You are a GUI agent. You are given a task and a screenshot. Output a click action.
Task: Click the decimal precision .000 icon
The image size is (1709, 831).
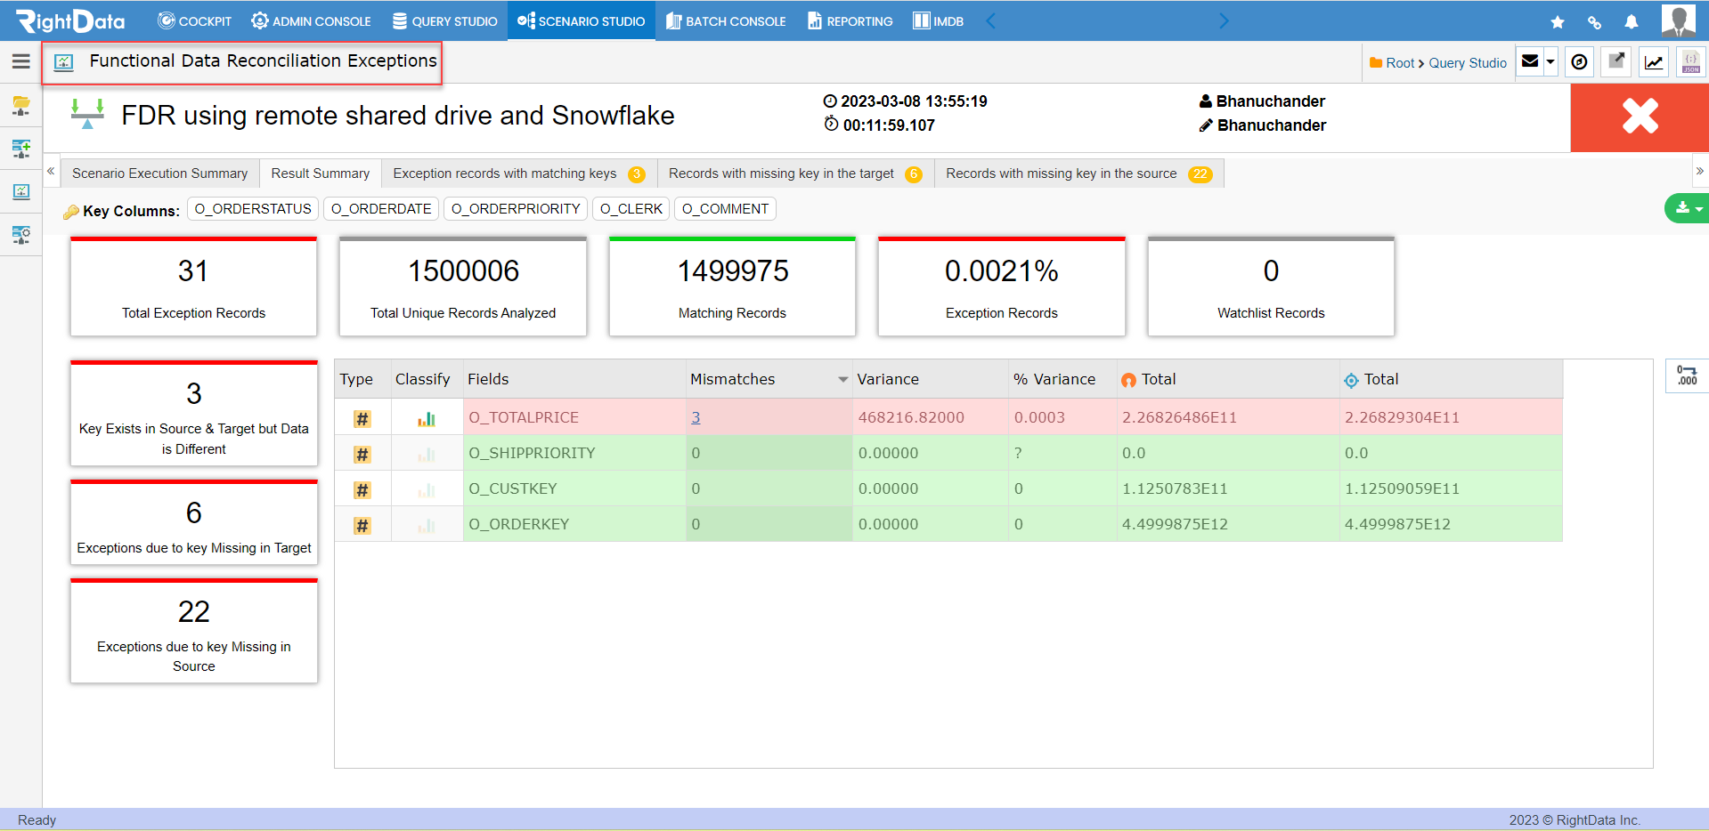pos(1687,375)
